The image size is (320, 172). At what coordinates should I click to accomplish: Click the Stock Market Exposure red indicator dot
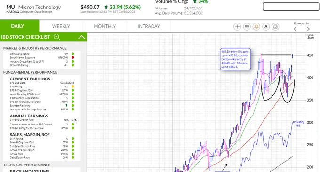click(x=72, y=57)
